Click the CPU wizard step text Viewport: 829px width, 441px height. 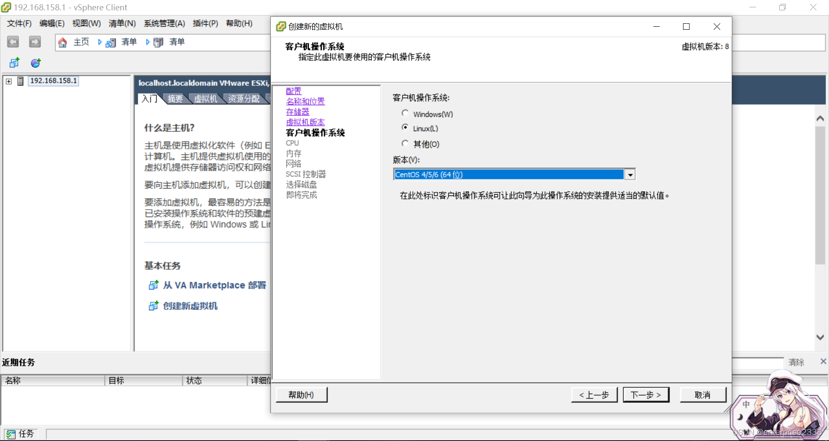click(x=292, y=143)
